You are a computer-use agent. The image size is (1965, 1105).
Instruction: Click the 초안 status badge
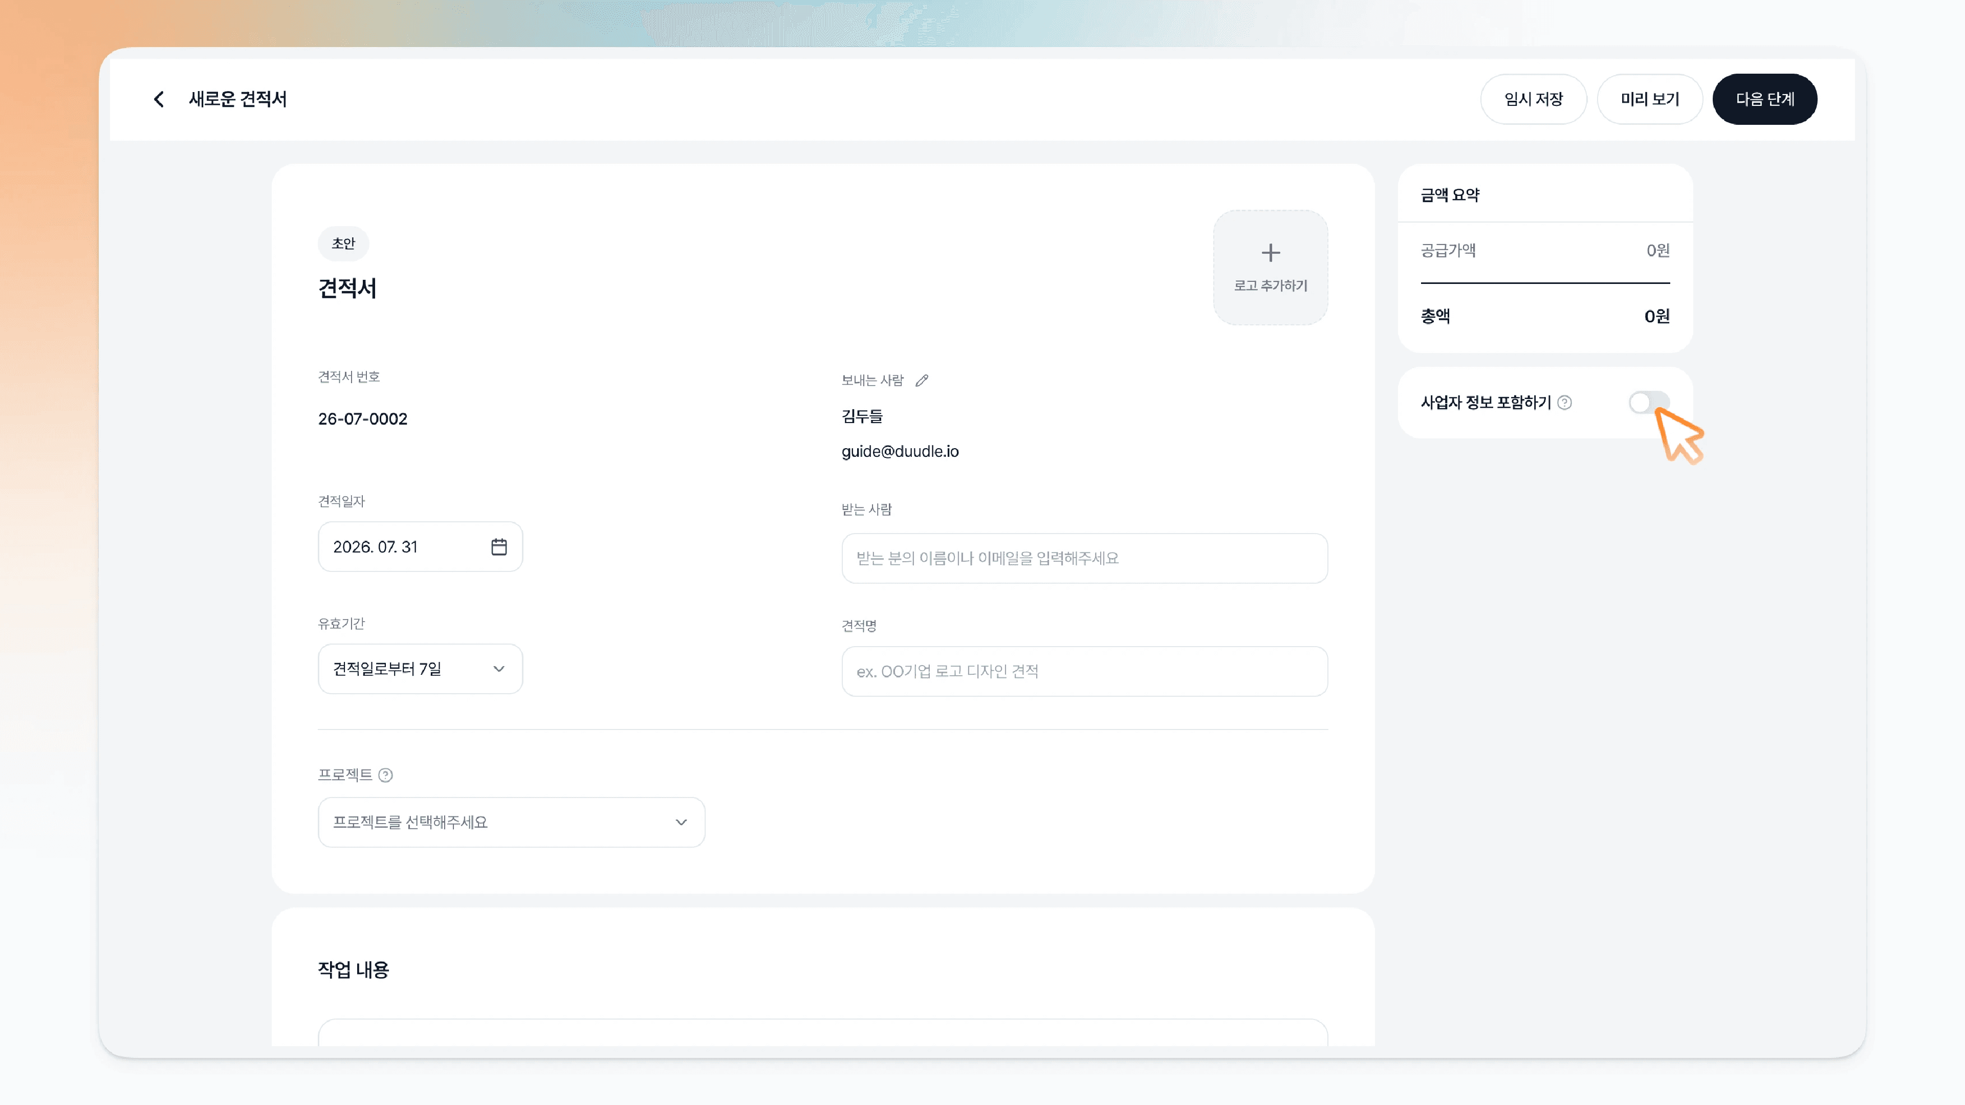click(343, 244)
